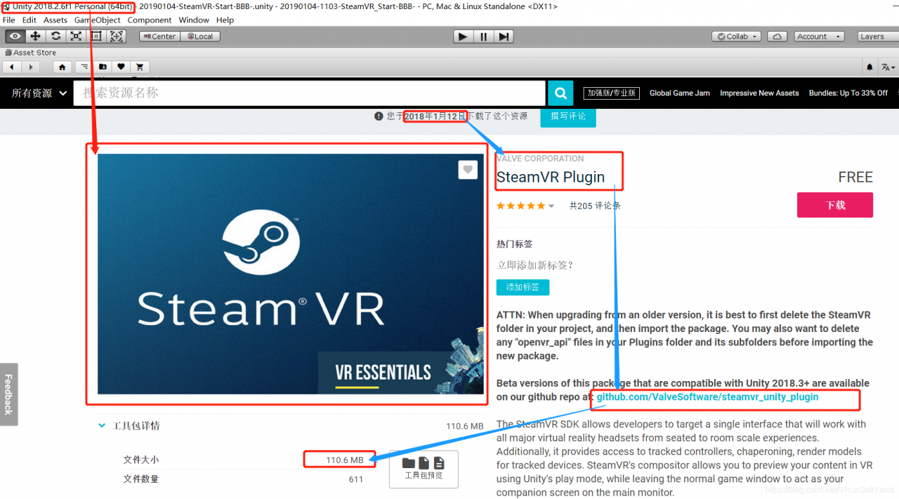Select the FREE price label
899x499 pixels.
(x=855, y=177)
